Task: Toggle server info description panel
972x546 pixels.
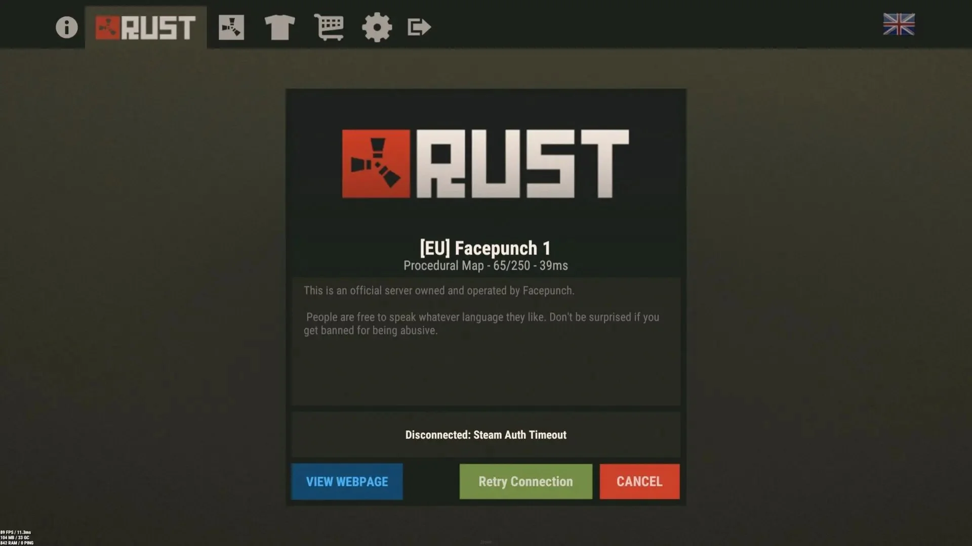Action: point(66,27)
